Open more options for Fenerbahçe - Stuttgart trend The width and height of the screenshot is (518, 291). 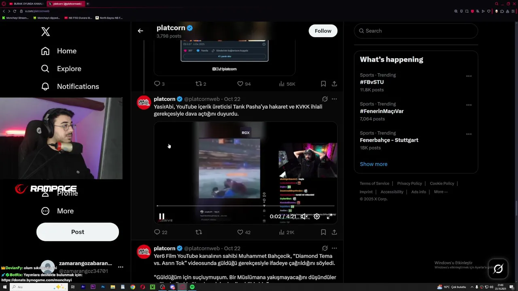point(469,134)
